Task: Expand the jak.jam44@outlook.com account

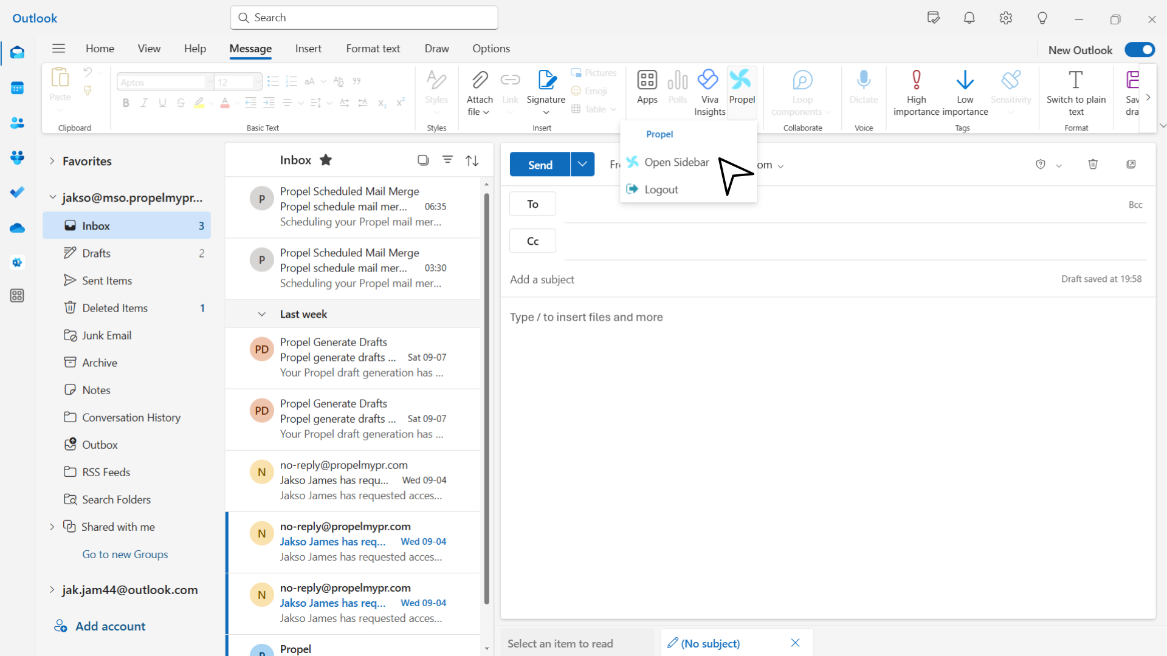Action: (x=52, y=589)
